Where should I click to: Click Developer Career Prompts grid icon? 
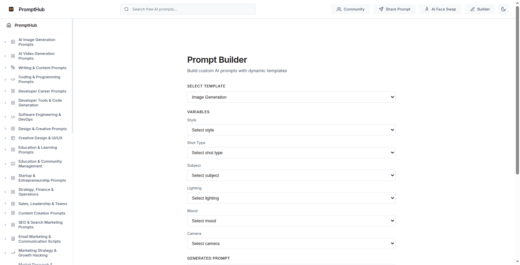[x=13, y=91]
